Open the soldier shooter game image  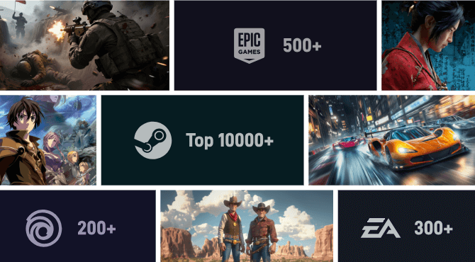(84, 45)
